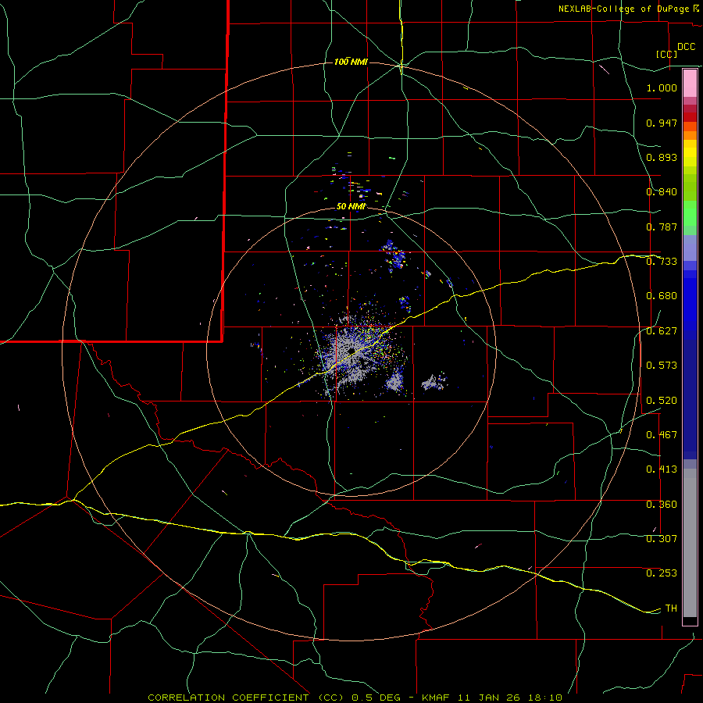Select the 0.787 scale value
Image resolution: width=703 pixels, height=703 pixels.
(x=662, y=227)
